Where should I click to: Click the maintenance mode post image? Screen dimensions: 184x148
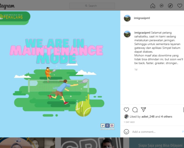60,74
